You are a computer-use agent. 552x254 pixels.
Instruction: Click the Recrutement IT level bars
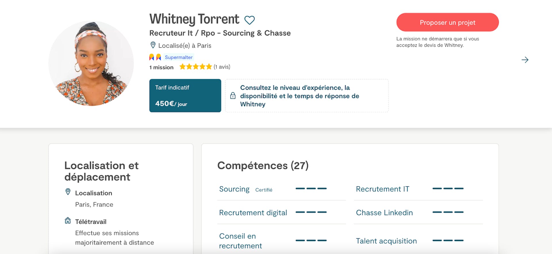(x=448, y=189)
